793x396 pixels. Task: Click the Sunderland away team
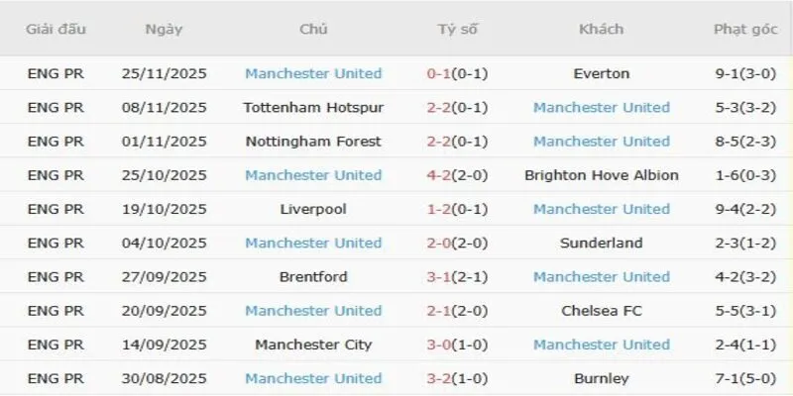click(x=602, y=243)
